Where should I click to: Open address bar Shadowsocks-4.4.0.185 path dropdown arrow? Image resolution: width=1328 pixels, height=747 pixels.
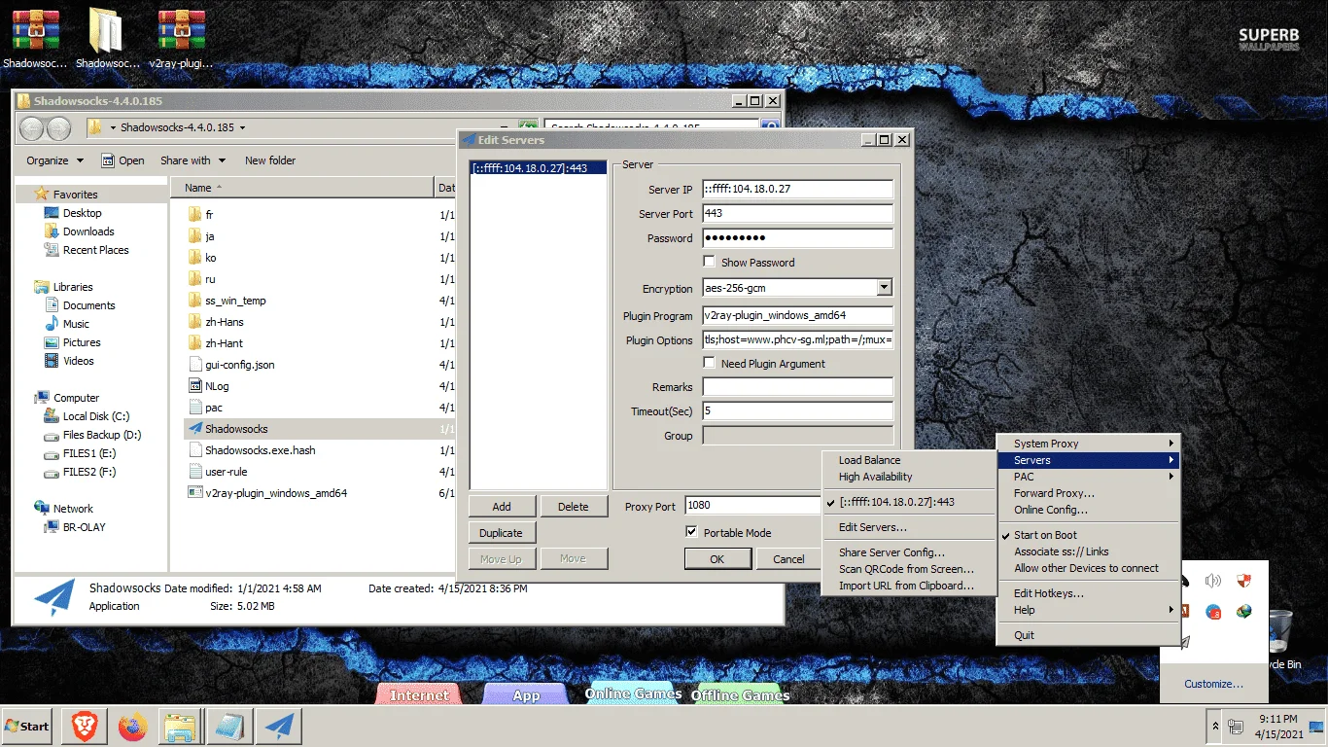click(x=242, y=127)
